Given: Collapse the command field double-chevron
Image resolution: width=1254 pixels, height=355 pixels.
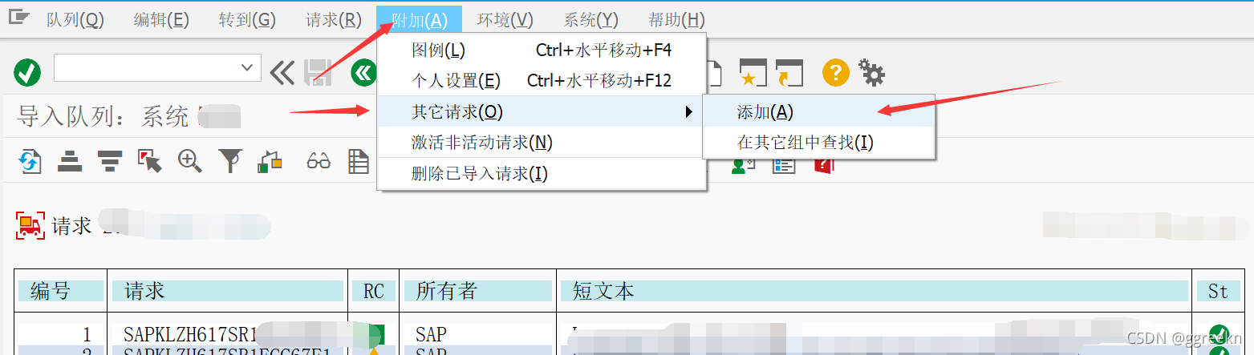Looking at the screenshot, I should click(282, 73).
